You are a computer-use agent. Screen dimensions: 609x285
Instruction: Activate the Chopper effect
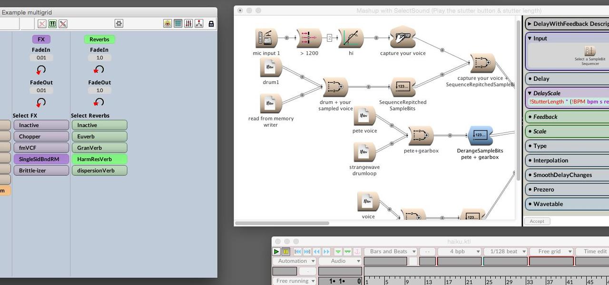(x=41, y=137)
